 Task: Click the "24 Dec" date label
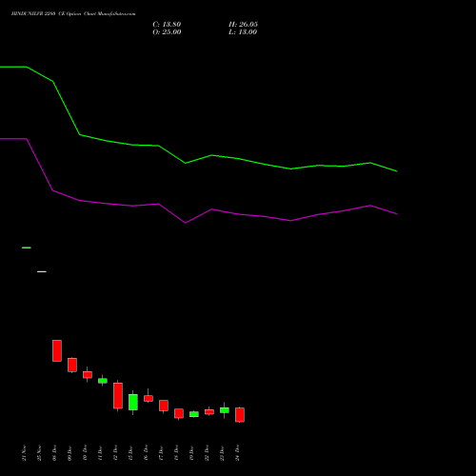point(237,453)
